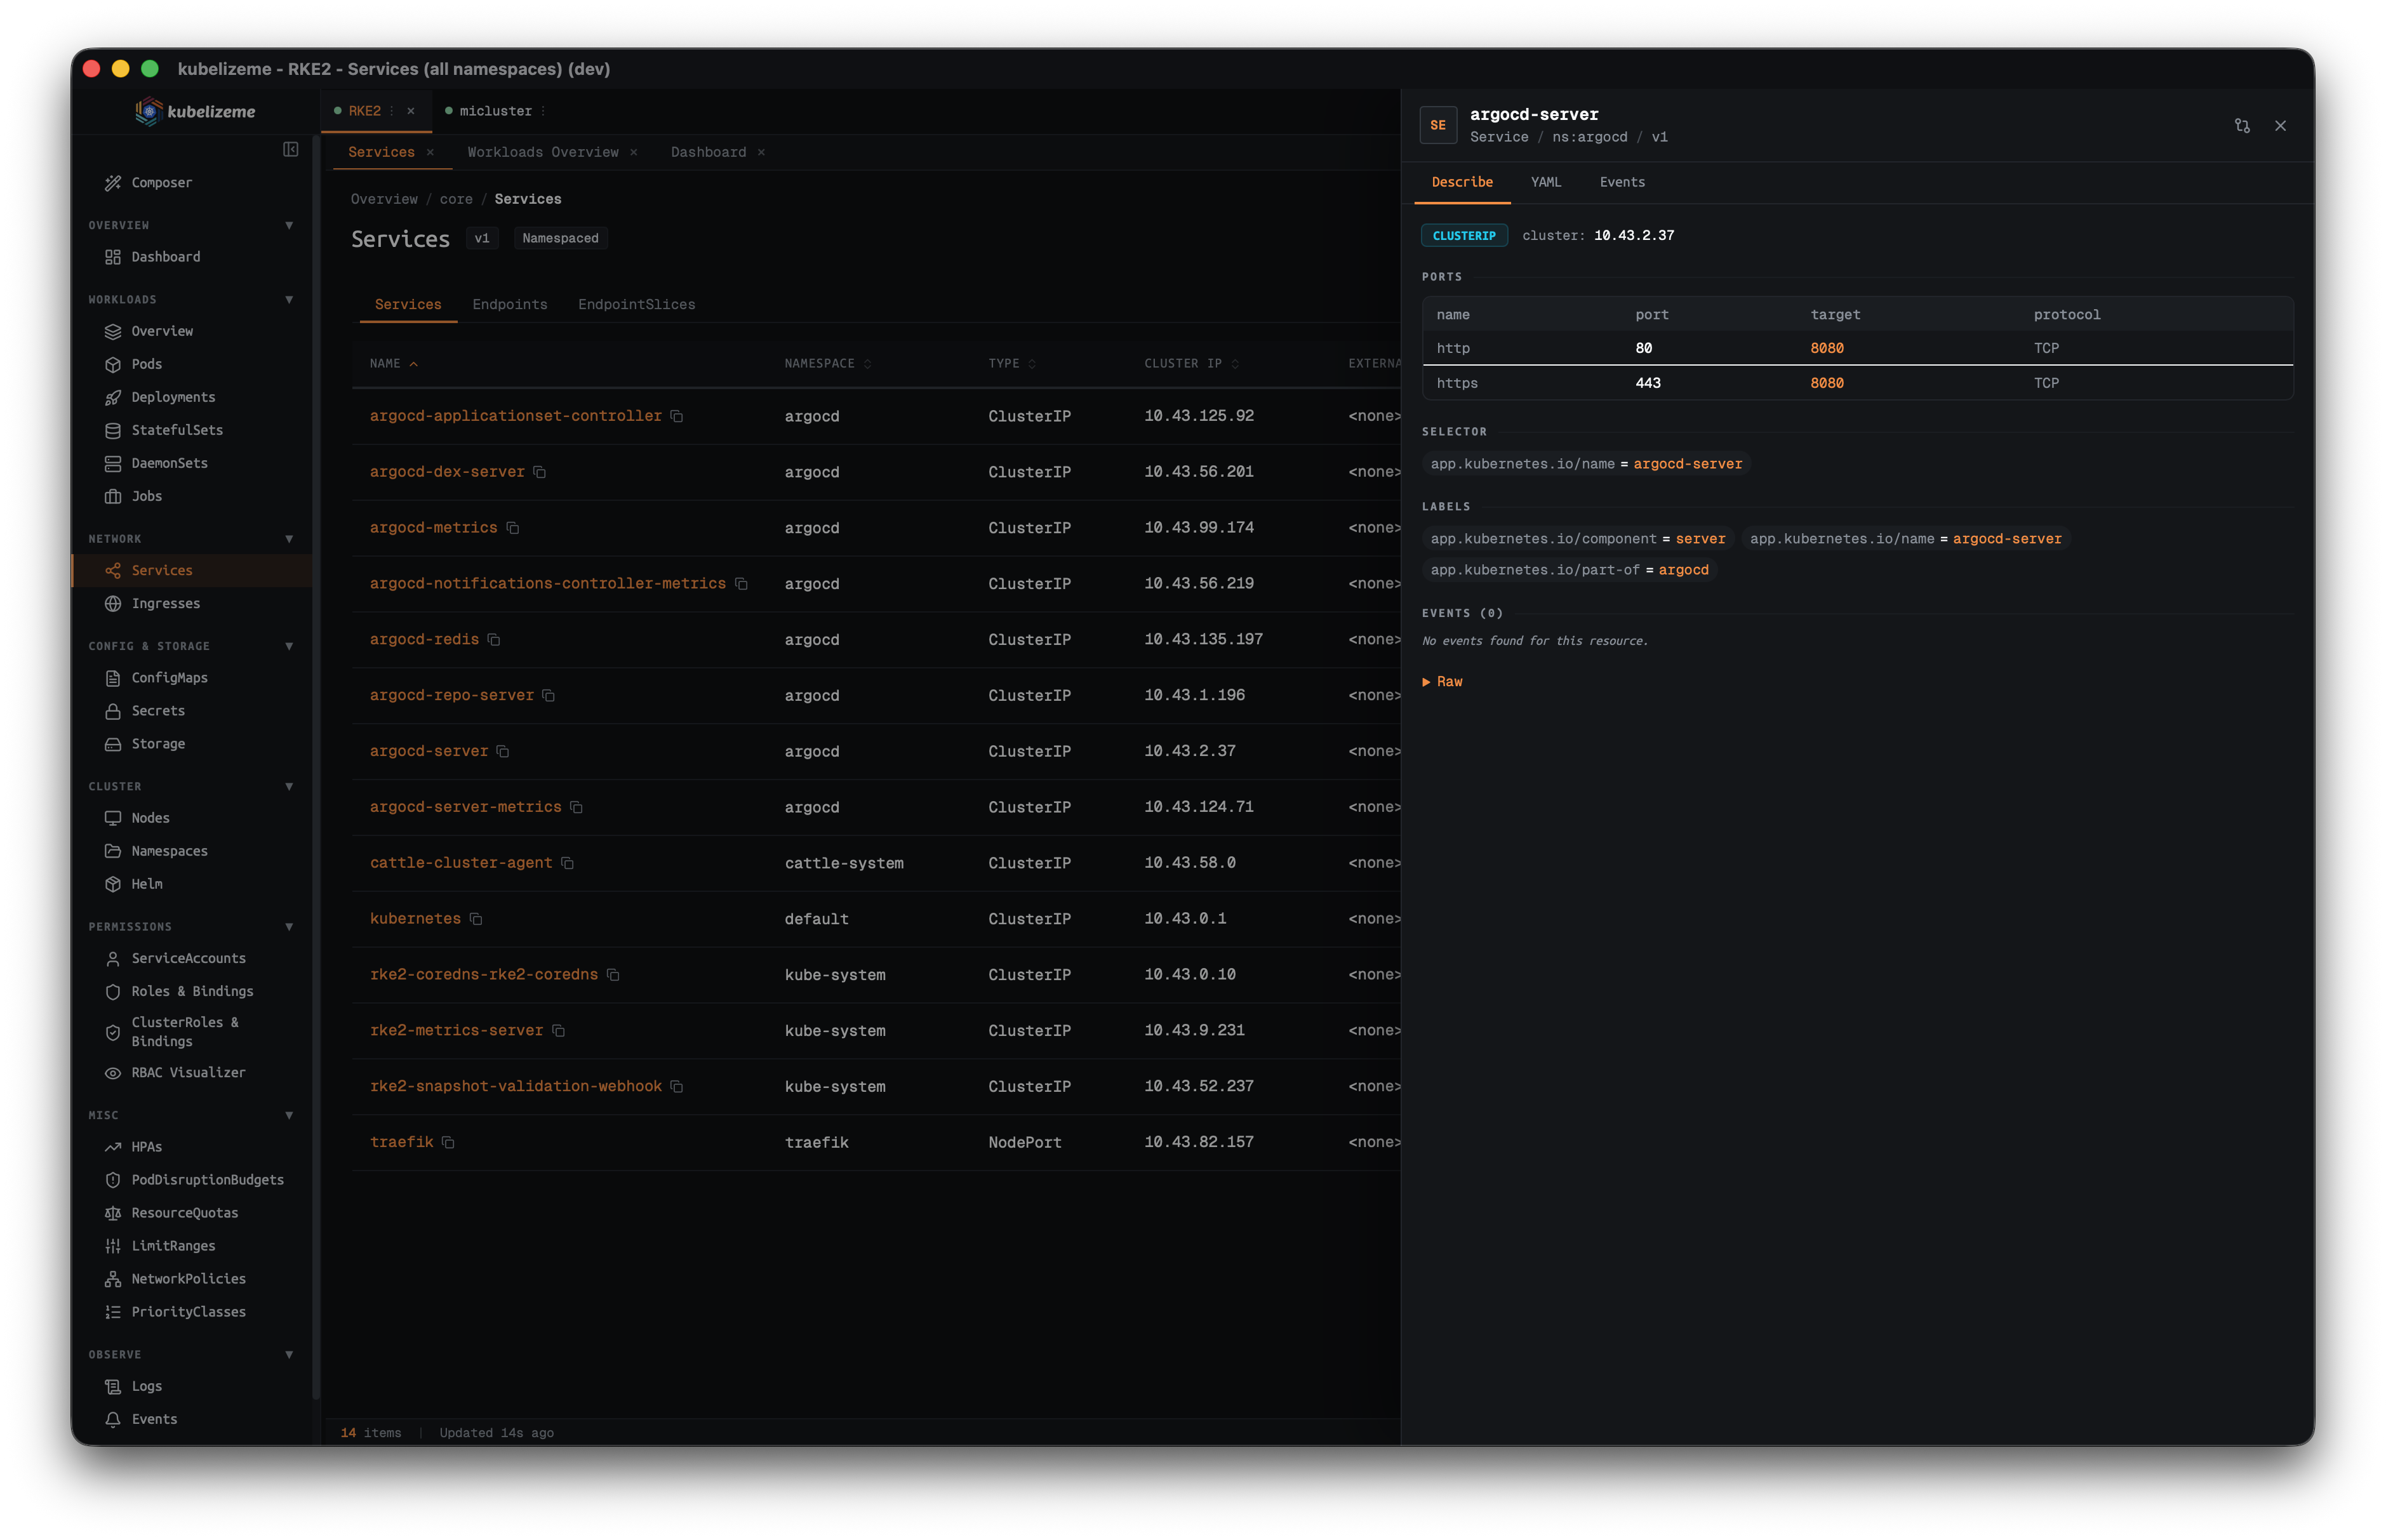Screen dimensions: 2386x1540
Task: Copy name of argocd-dex-server
Action: 540,472
